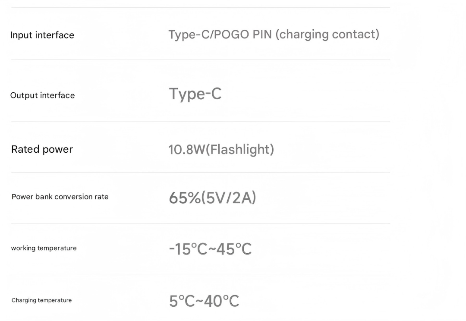Select the '65%' conversion rate figure
The height and width of the screenshot is (321, 466).
(x=185, y=198)
